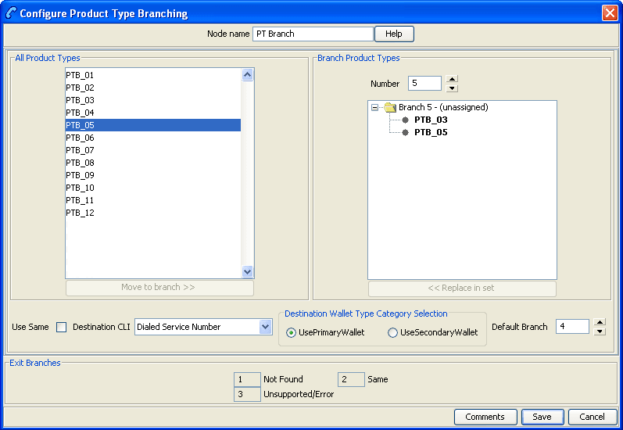Cancel the configuration dialog
This screenshot has height=430, width=623.
click(593, 417)
